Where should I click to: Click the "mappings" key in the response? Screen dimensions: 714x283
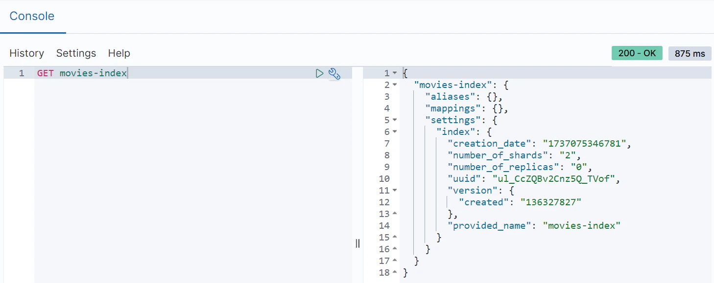coord(453,109)
